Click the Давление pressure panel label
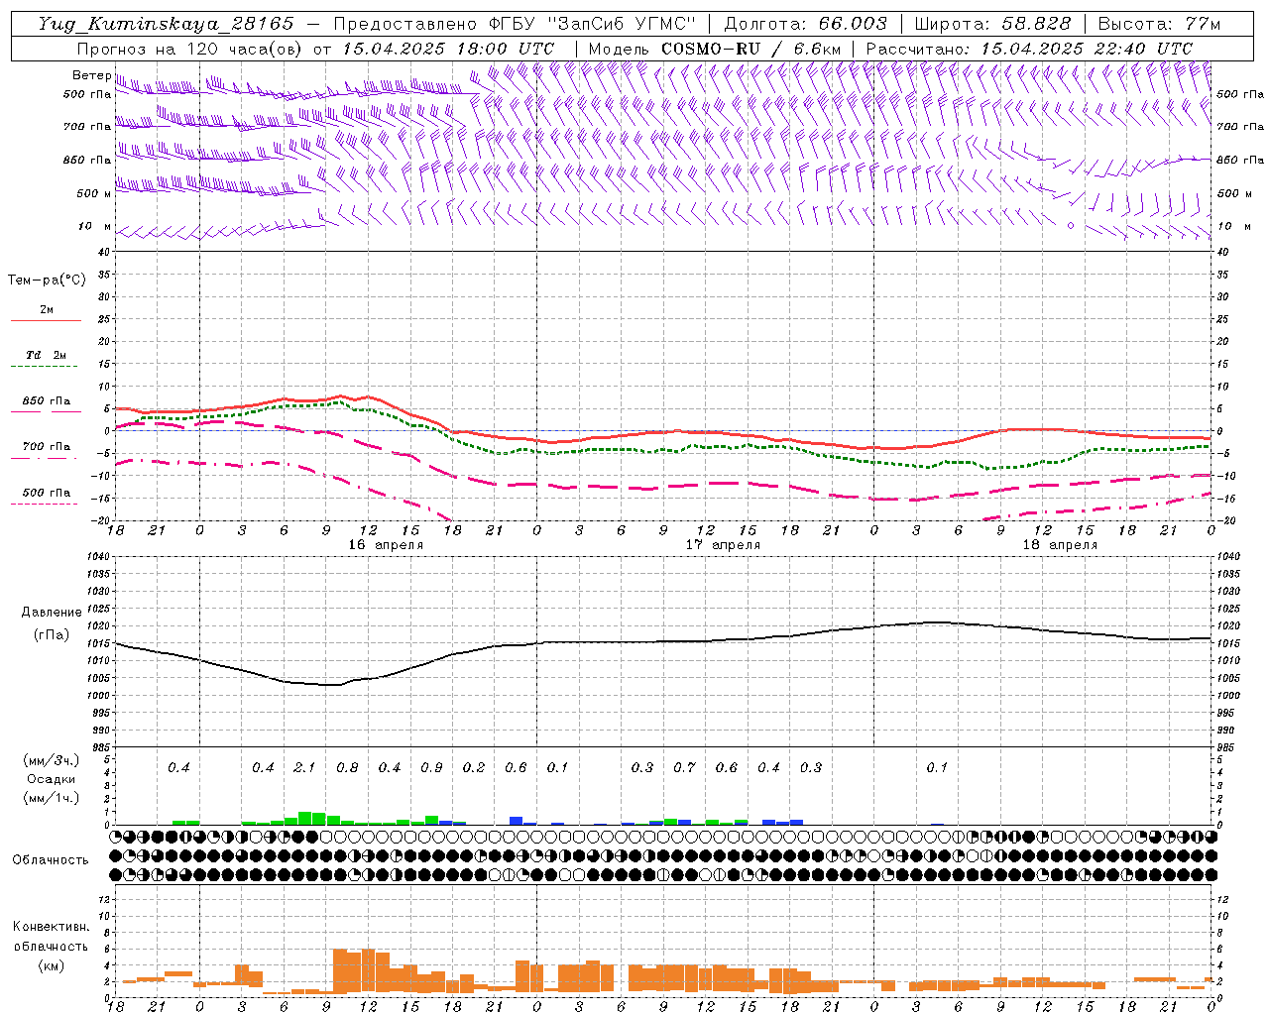This screenshot has width=1269, height=1015. [x=52, y=613]
